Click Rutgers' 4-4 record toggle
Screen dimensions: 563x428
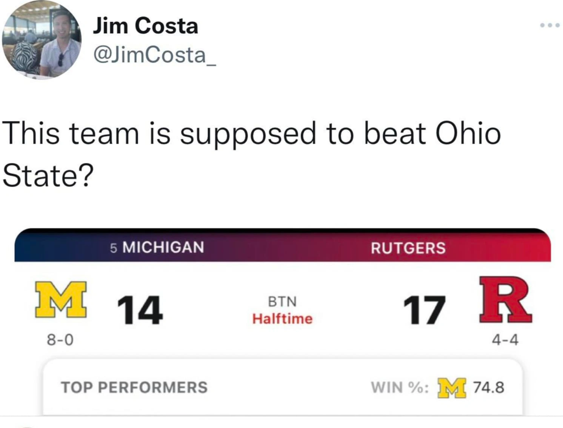tap(506, 339)
